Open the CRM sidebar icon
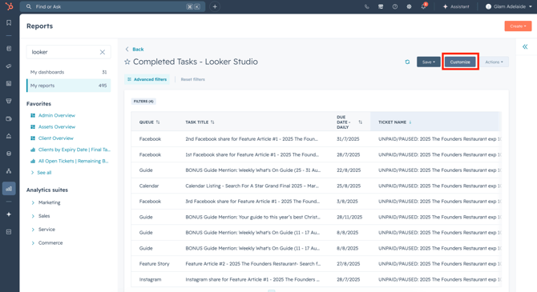537x292 pixels. (x=9, y=49)
